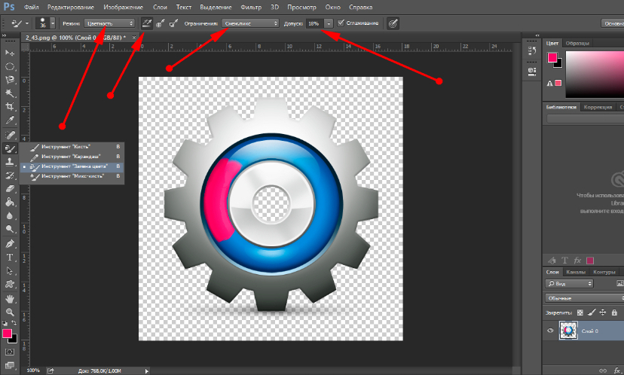Viewport: 624px width, 375px height.
Task: Toggle lock transparent pixels in layers panel
Action: tap(580, 312)
